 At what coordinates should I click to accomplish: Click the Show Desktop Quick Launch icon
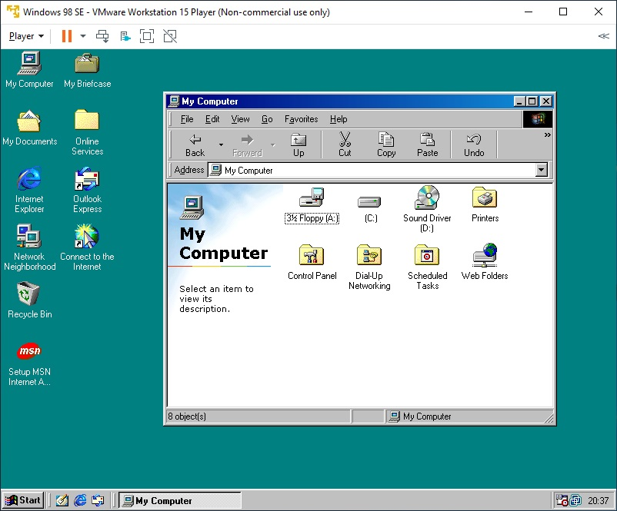(x=62, y=500)
